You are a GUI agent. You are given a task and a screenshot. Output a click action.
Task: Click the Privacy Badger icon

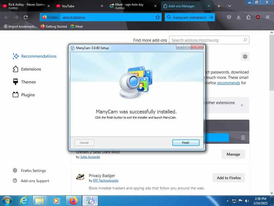click(80, 177)
